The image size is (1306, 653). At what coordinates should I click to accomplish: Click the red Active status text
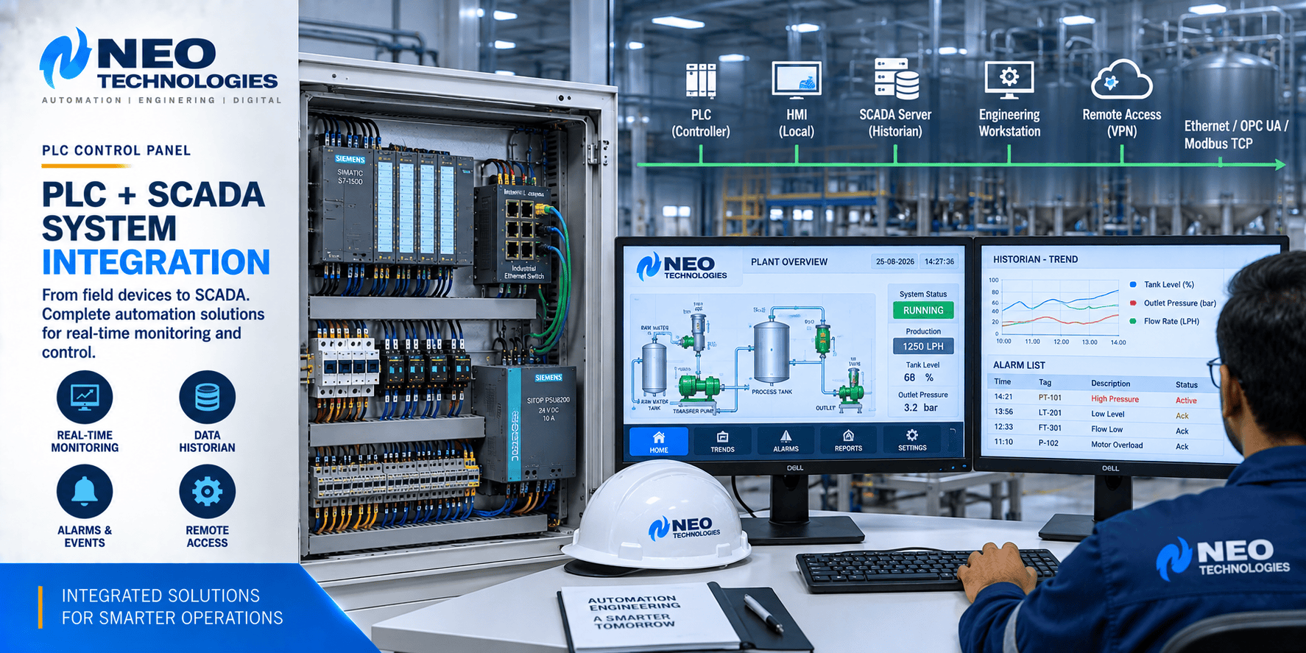point(1186,400)
